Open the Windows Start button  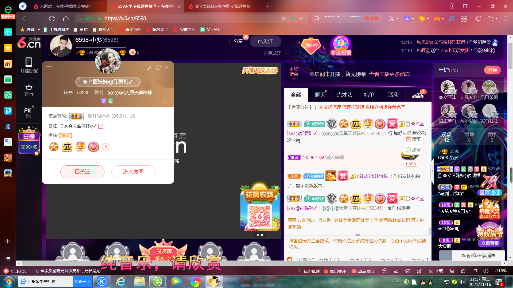point(8,282)
